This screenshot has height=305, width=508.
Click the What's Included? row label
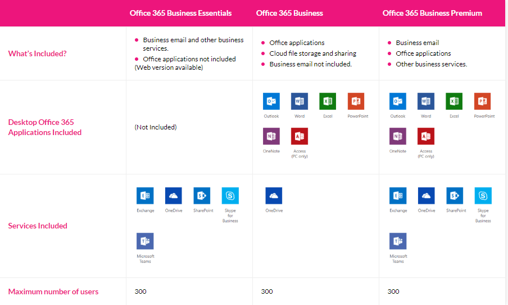[x=37, y=53]
